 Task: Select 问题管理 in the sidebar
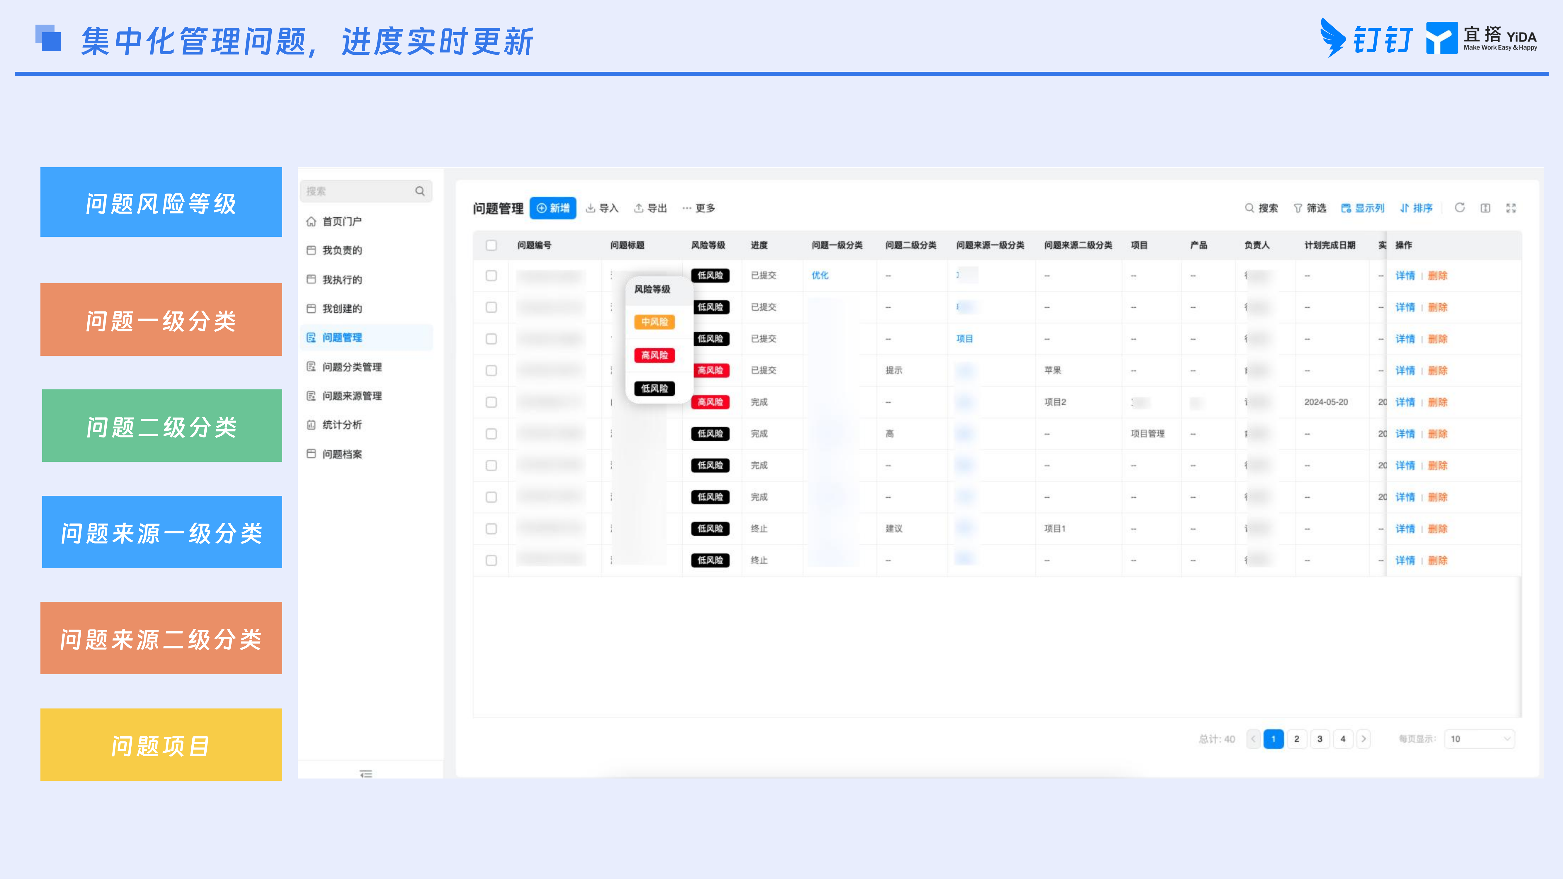[x=366, y=337]
